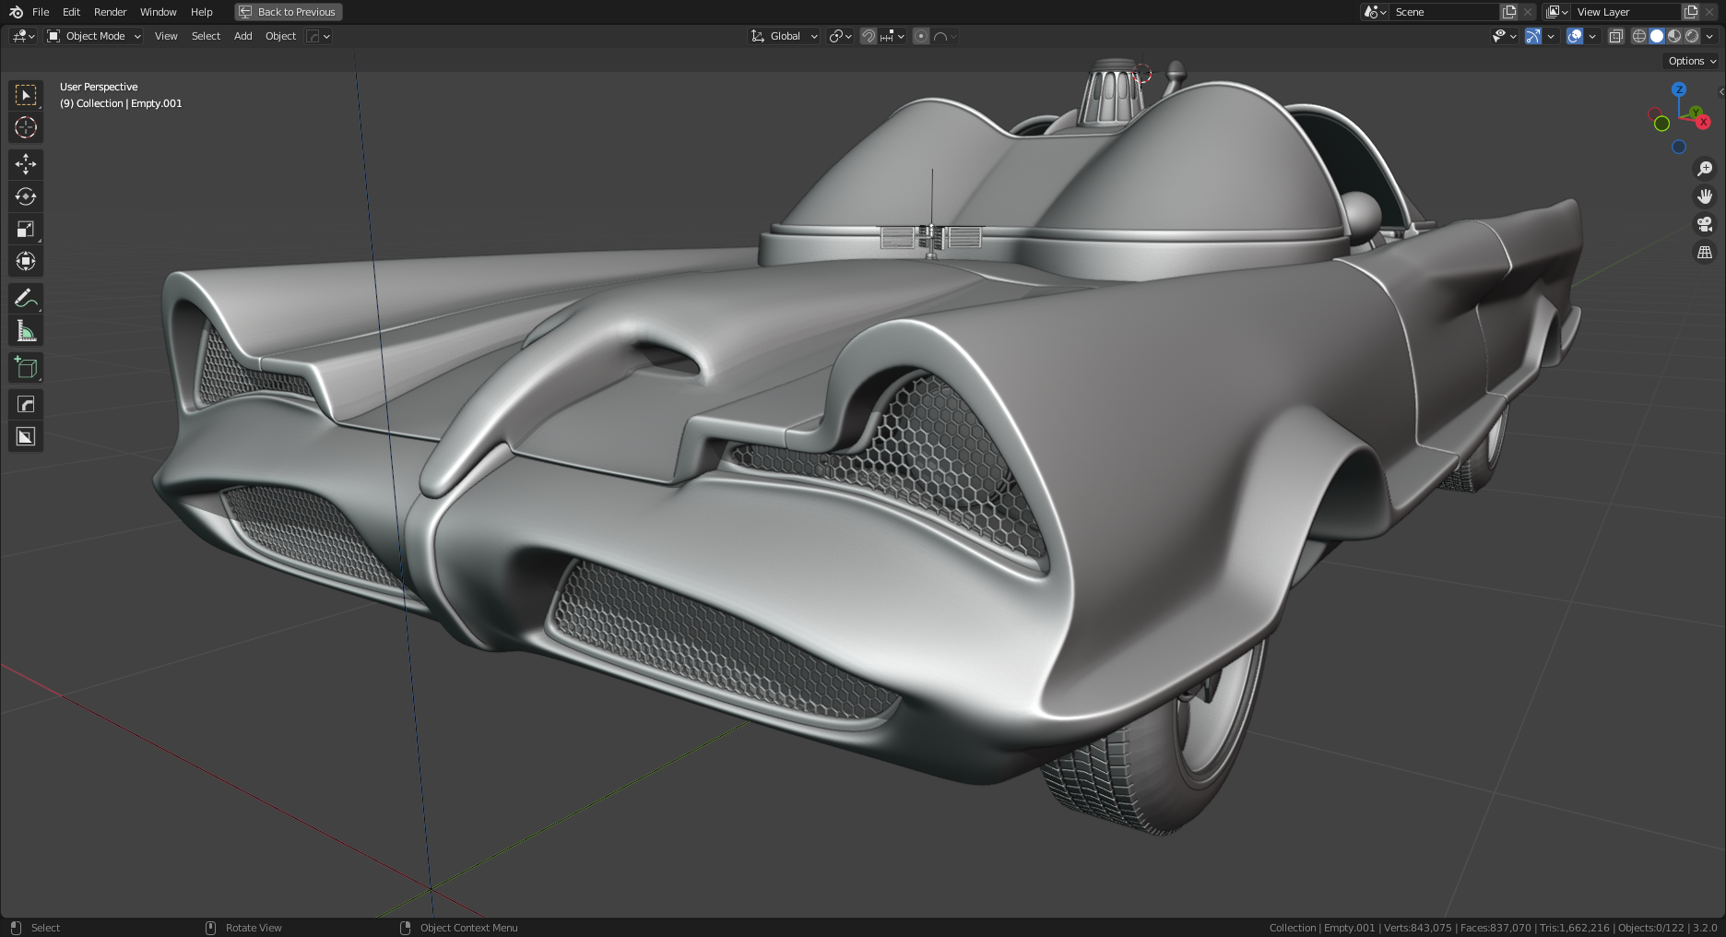Select the Add Cube tool
The height and width of the screenshot is (937, 1726).
(x=26, y=367)
